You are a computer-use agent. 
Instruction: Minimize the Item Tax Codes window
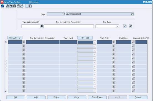tap(144, 2)
